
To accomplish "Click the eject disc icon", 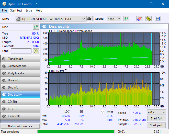I will click(89, 19).
